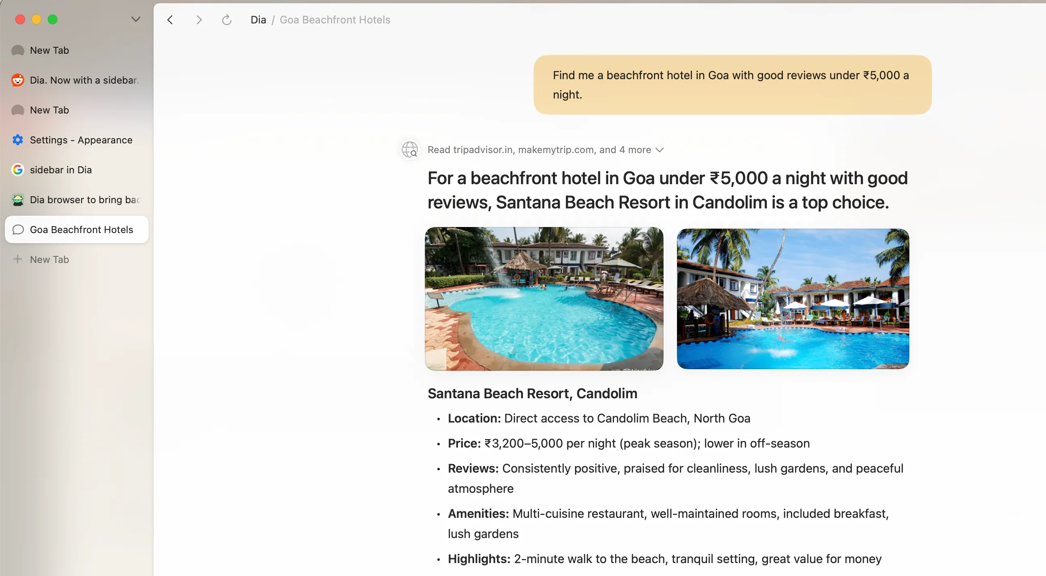Click the Reddit icon on Dia sidebar tab

point(17,80)
